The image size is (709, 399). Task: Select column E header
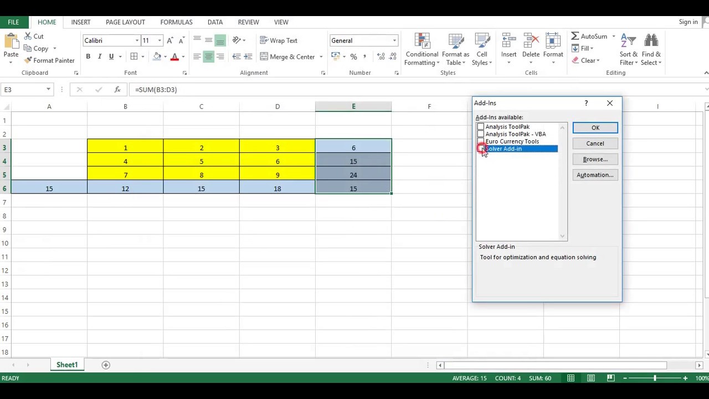pos(353,106)
